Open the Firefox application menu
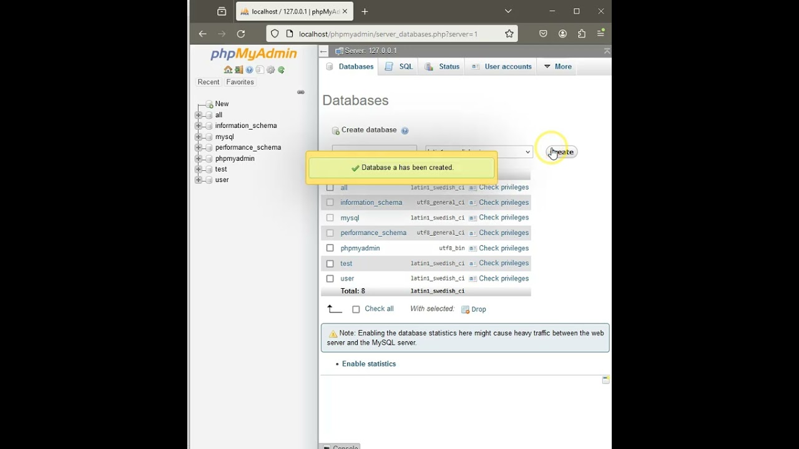 pos(600,34)
